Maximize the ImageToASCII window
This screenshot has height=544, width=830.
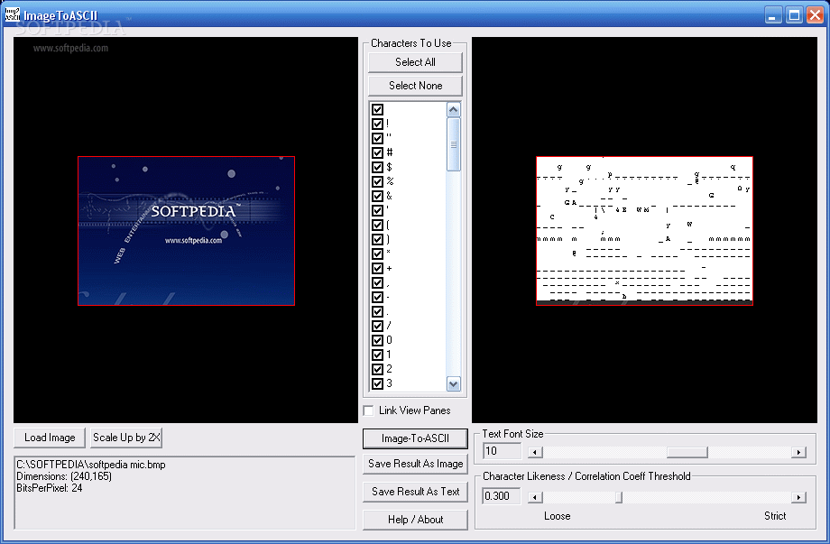click(x=794, y=15)
